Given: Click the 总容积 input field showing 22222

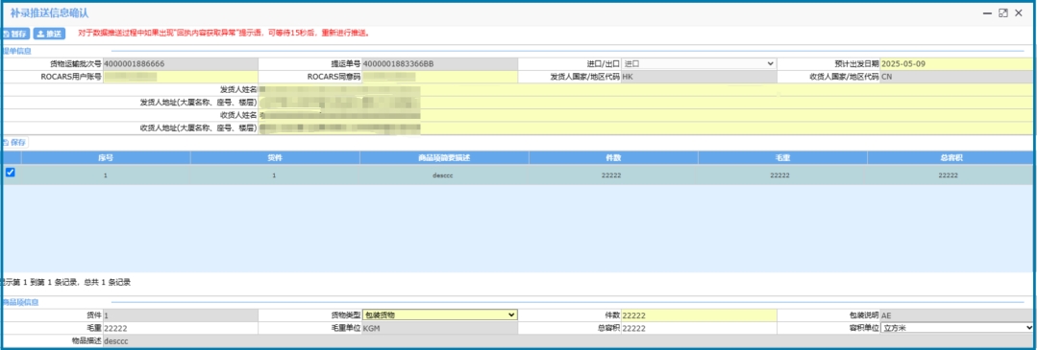Looking at the screenshot, I should [x=699, y=328].
